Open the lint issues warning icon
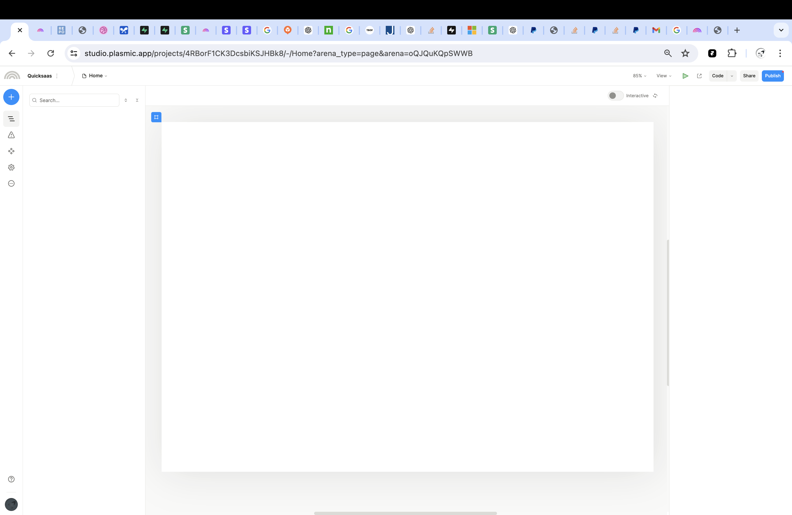This screenshot has height=515, width=792. tap(11, 135)
